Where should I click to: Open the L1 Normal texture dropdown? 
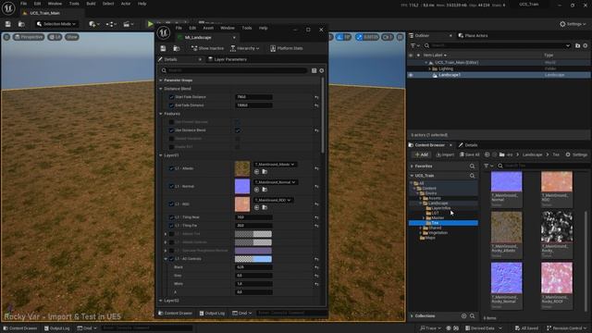point(276,182)
